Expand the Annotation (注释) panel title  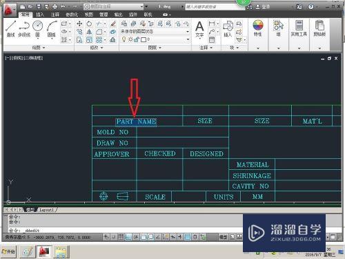coord(206,48)
